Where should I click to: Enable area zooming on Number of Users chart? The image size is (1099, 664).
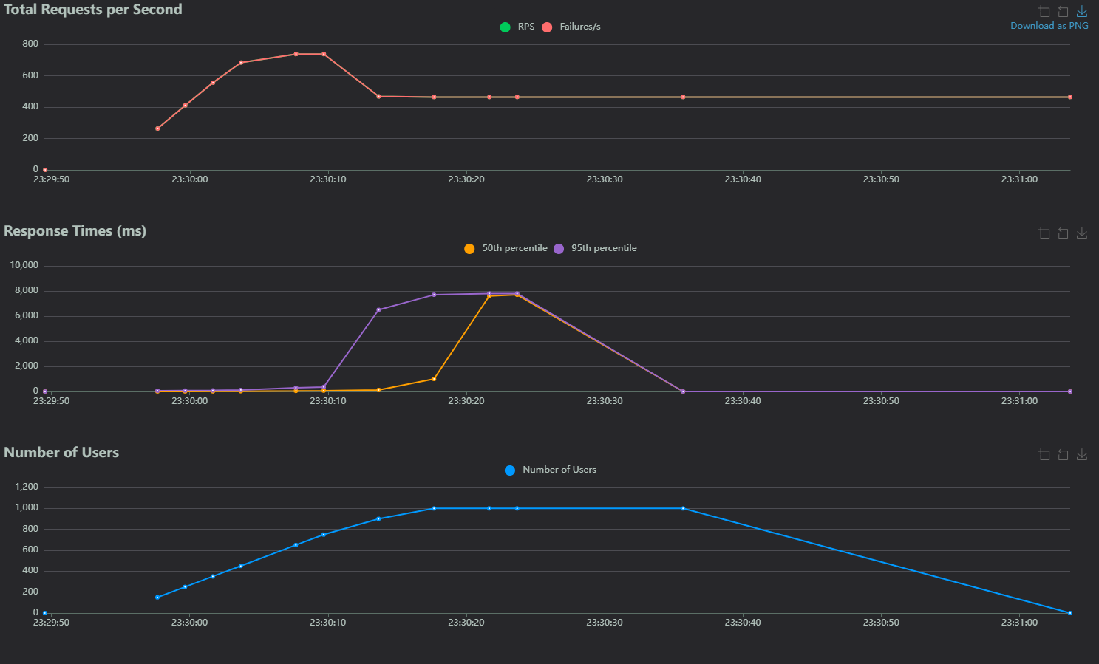click(1044, 454)
